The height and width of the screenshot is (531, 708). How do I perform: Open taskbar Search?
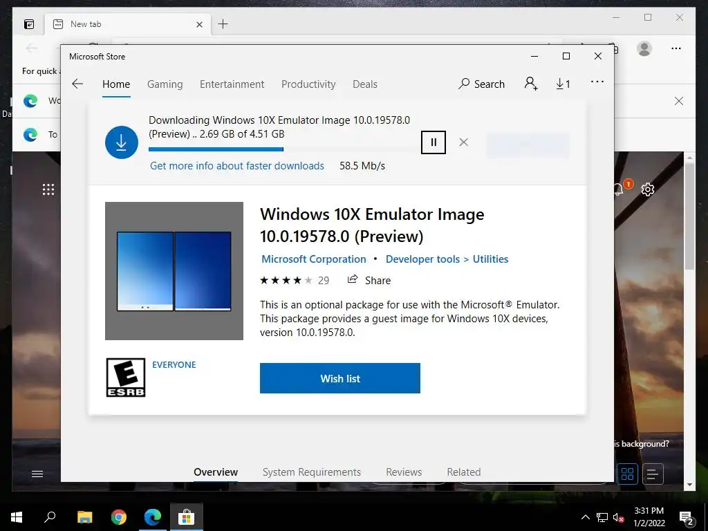[50, 517]
